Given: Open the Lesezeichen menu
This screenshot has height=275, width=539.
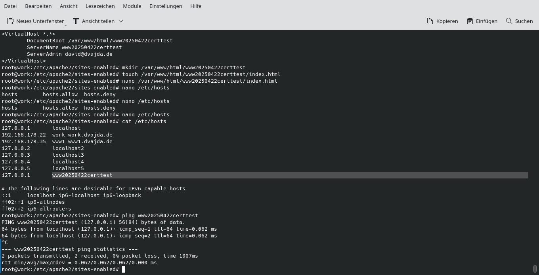Looking at the screenshot, I should pos(99,6).
